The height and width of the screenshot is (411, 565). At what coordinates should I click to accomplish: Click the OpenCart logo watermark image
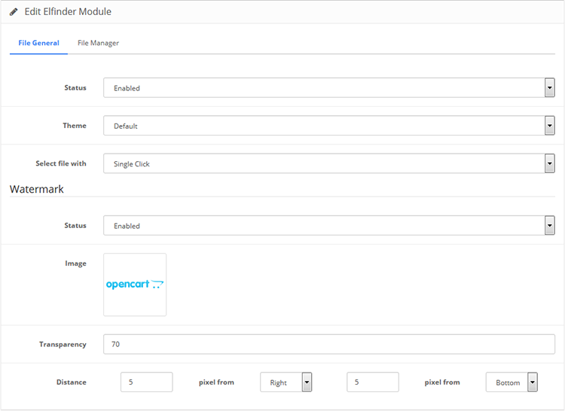point(135,285)
